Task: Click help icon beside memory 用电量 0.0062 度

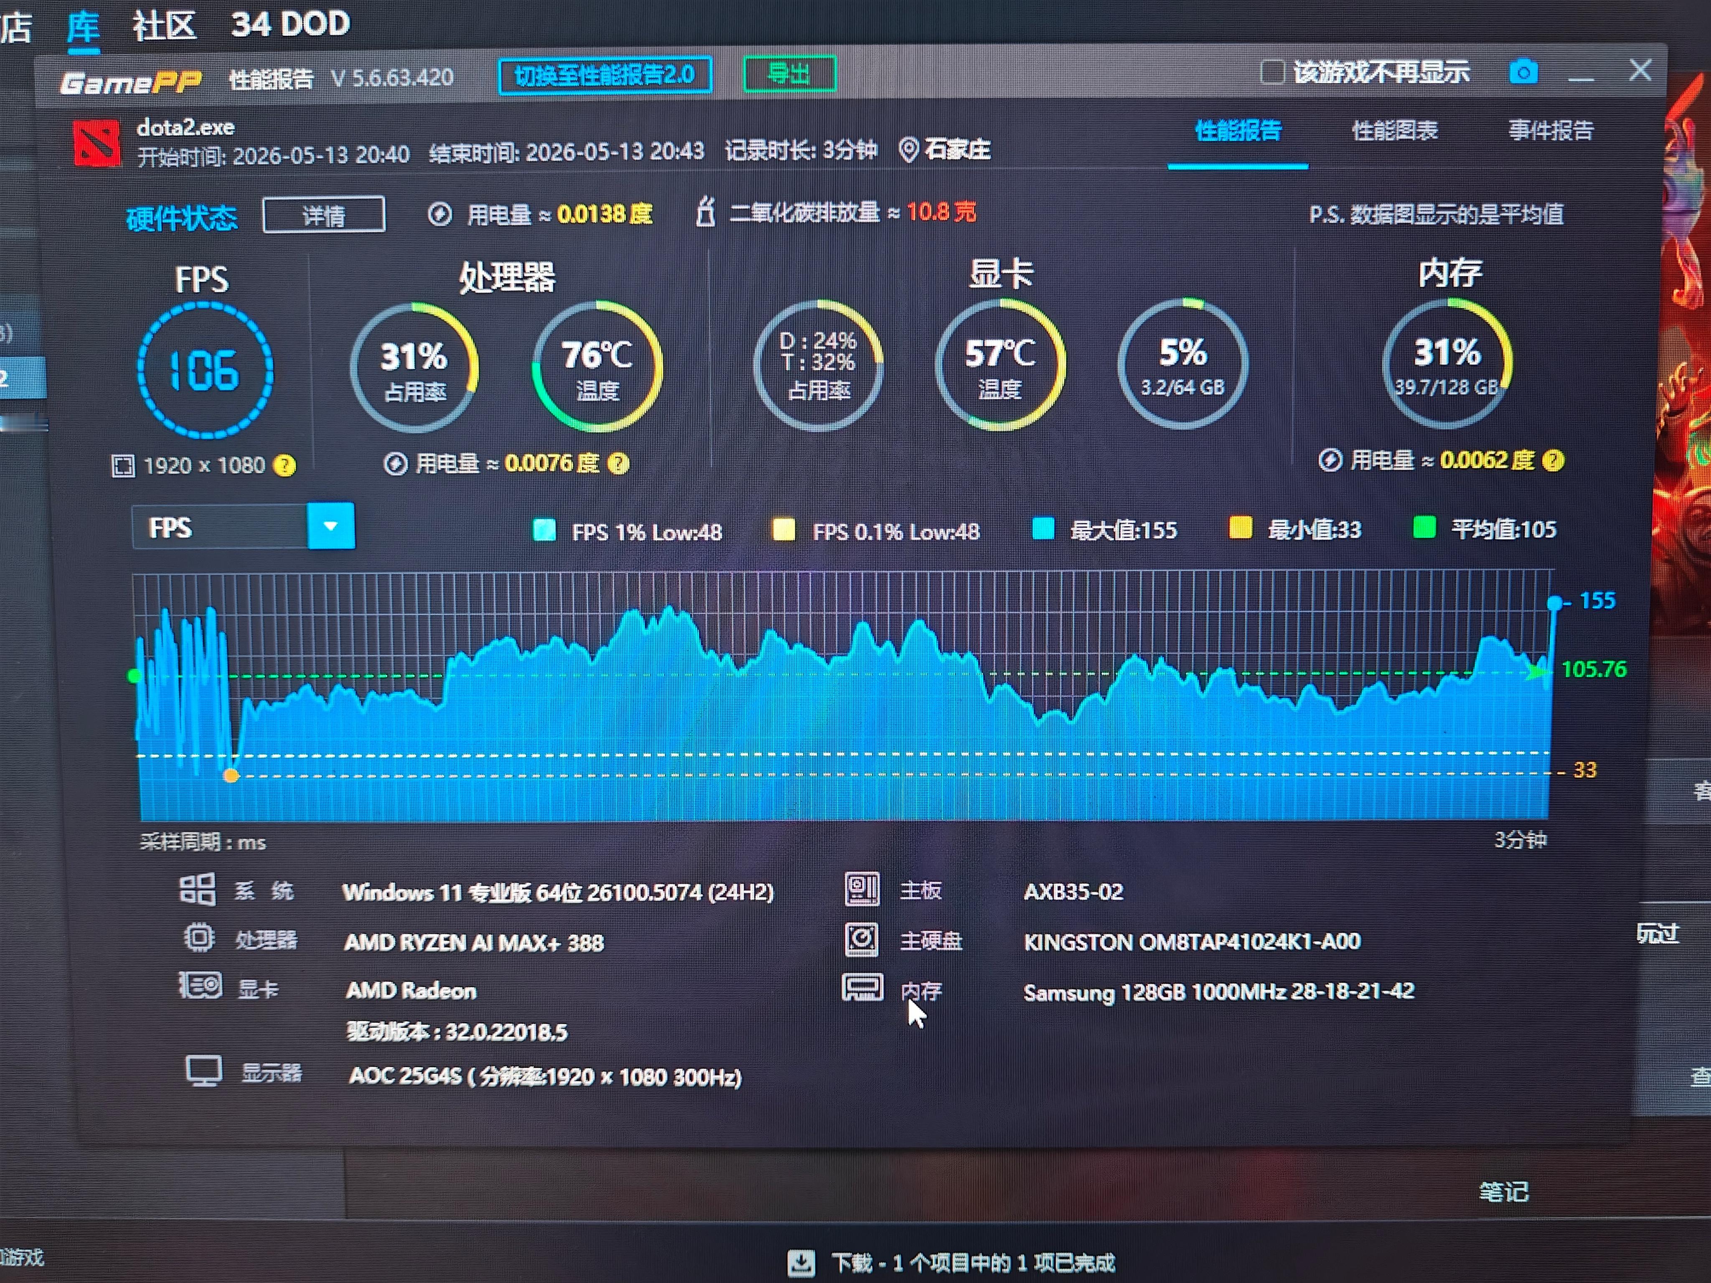Action: [1552, 461]
